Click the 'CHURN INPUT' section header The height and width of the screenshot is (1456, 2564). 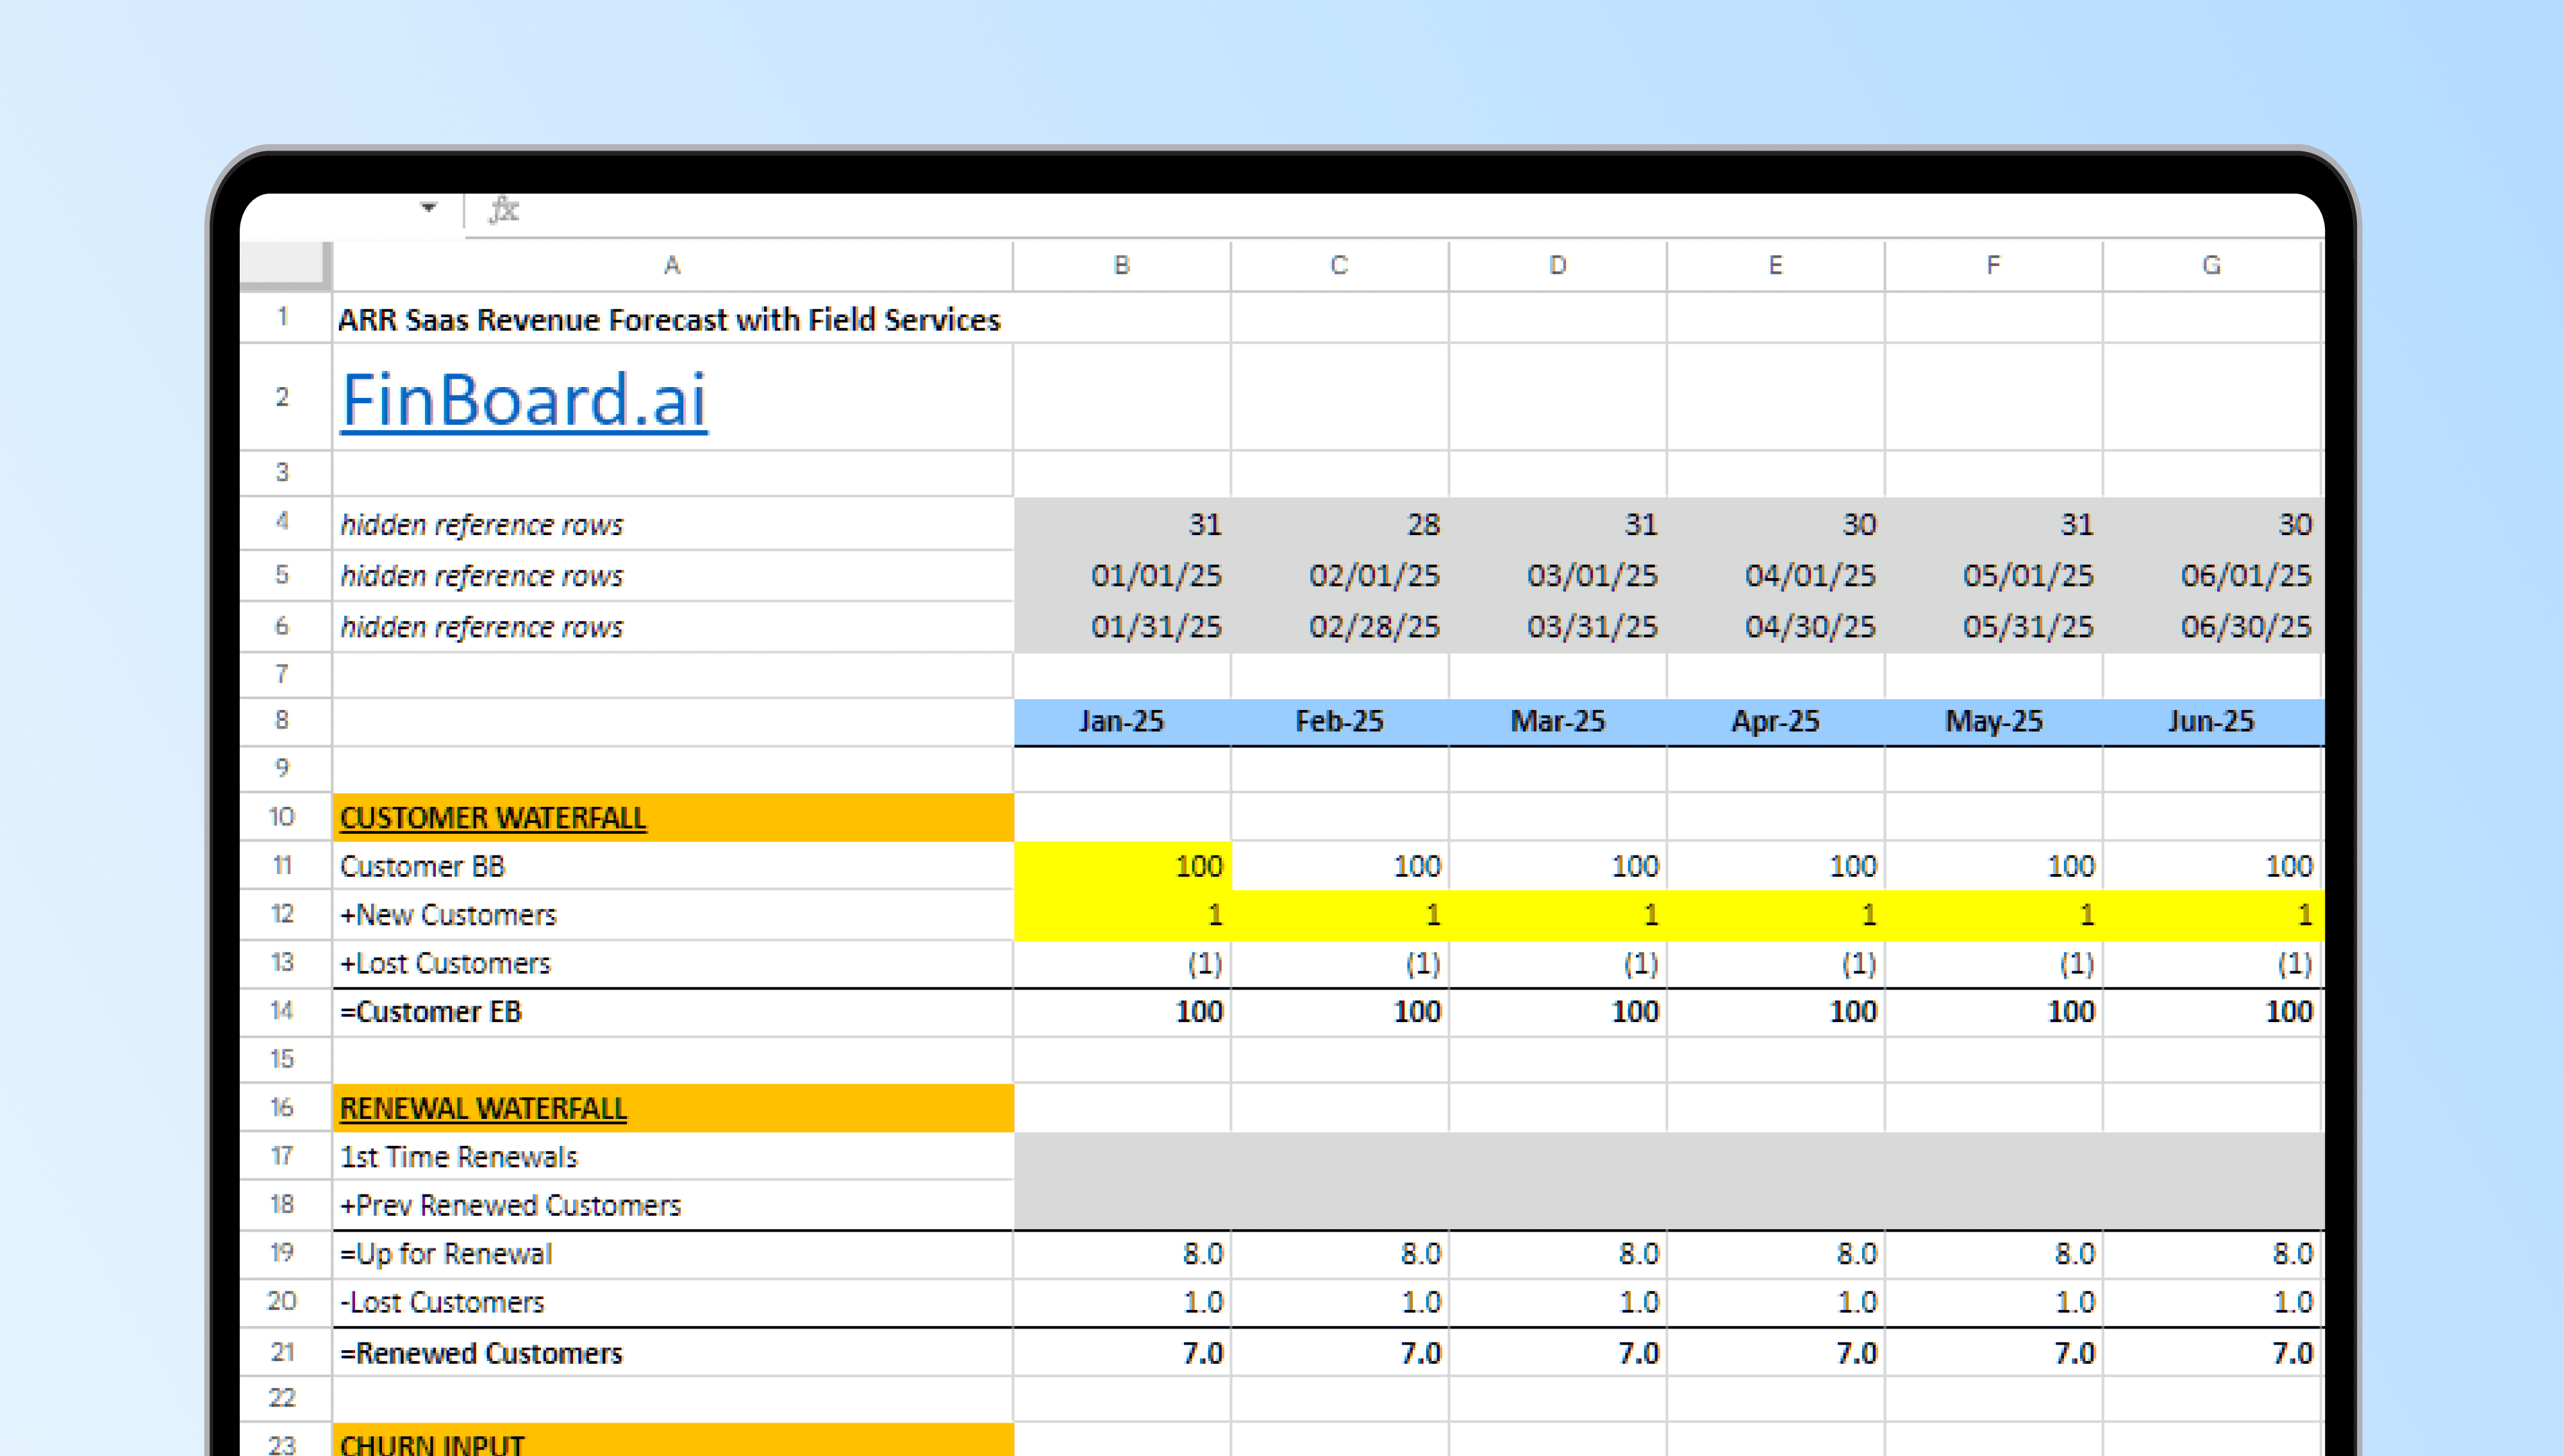tap(672, 1441)
